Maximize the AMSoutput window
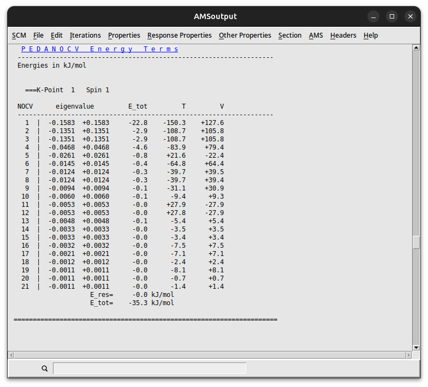This screenshot has width=428, height=387. click(392, 16)
